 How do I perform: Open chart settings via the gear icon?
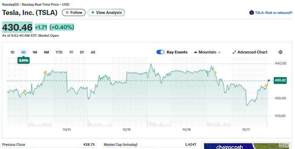(280, 52)
